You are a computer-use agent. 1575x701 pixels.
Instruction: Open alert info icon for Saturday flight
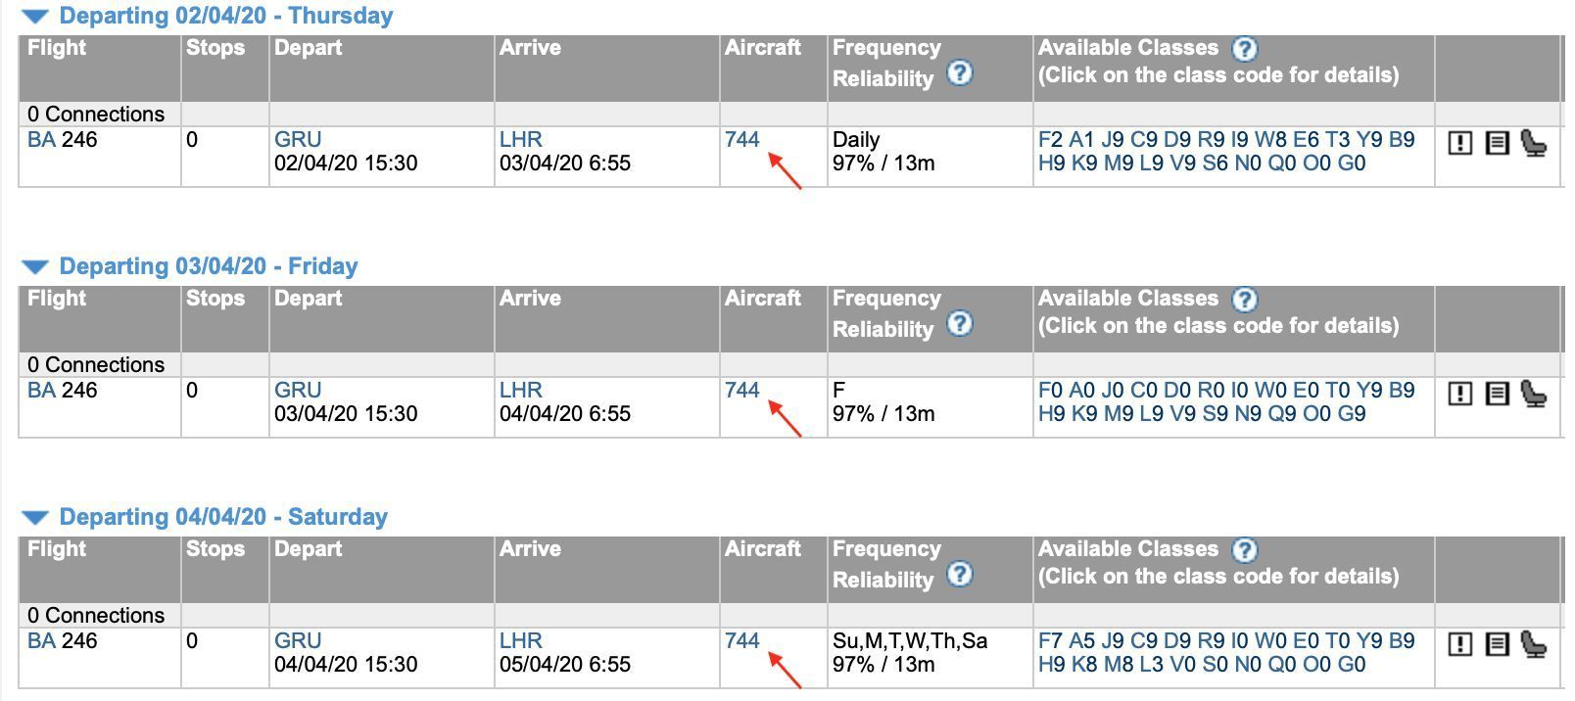point(1459,645)
